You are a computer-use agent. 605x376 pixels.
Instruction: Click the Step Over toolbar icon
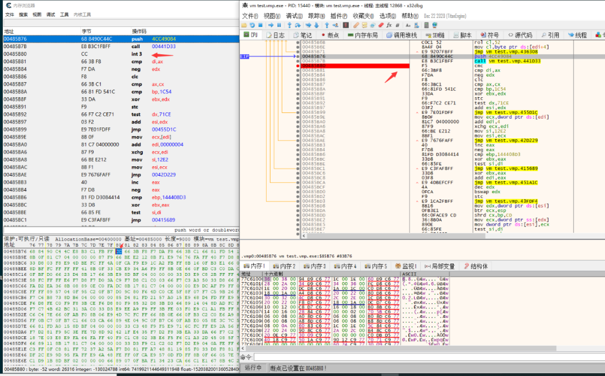pos(298,25)
